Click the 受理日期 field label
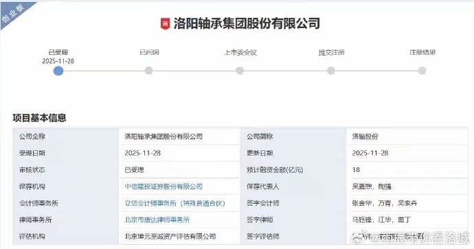Viewport: 474px width, 249px height. (32, 153)
